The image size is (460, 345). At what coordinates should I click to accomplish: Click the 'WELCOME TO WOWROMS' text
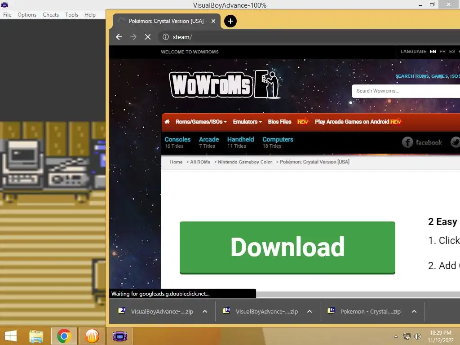pyautogui.click(x=190, y=52)
